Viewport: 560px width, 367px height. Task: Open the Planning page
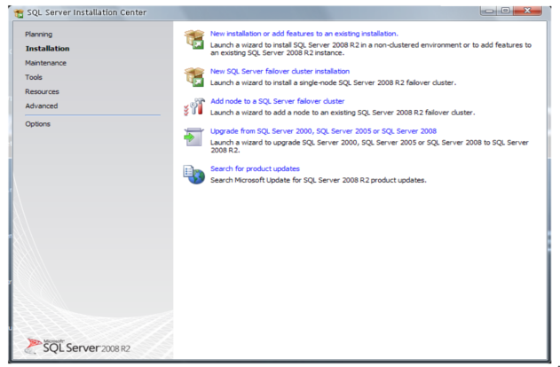point(38,35)
